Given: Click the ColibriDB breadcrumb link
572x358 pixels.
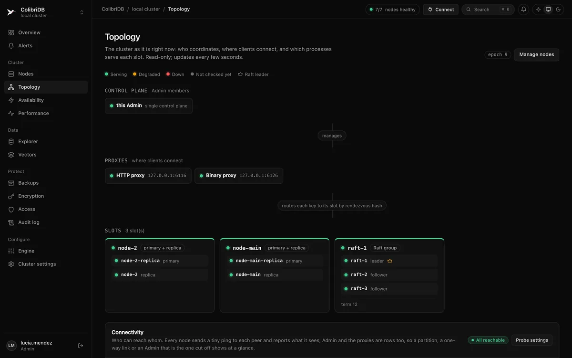Looking at the screenshot, I should tap(112, 9).
